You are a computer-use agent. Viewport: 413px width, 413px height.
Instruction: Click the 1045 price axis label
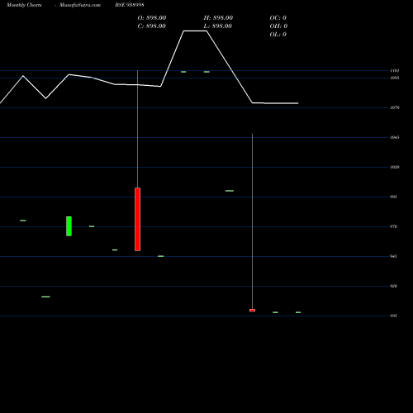click(395, 137)
